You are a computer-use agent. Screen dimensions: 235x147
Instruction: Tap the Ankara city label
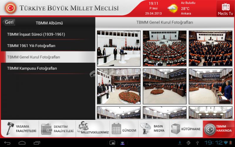(x=186, y=14)
